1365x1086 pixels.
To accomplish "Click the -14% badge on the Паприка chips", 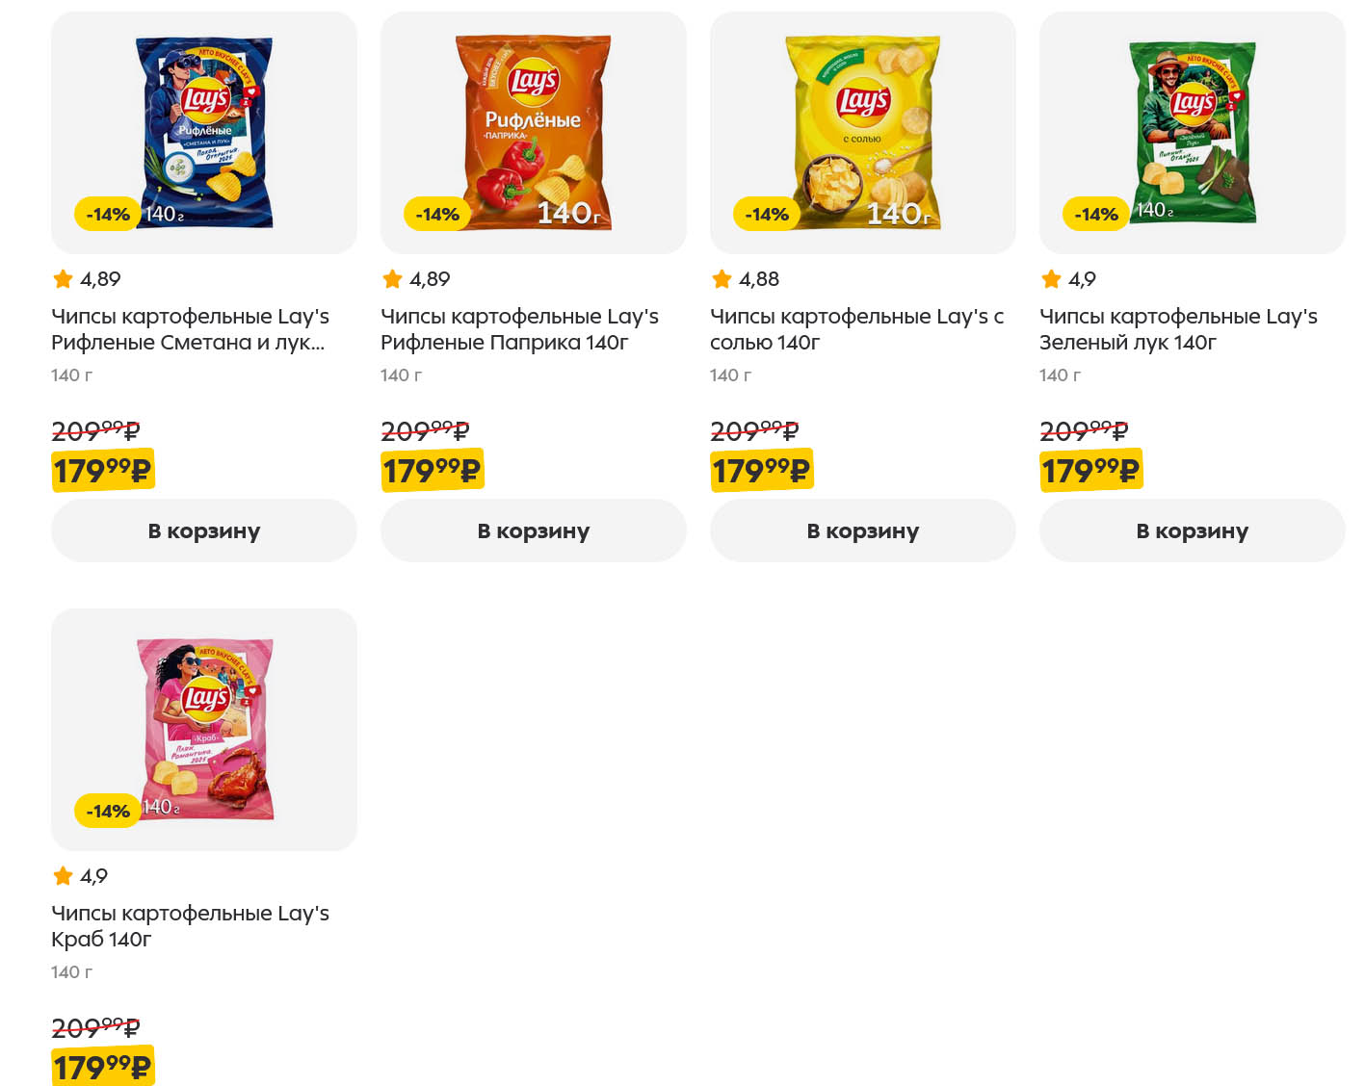I will point(437,215).
